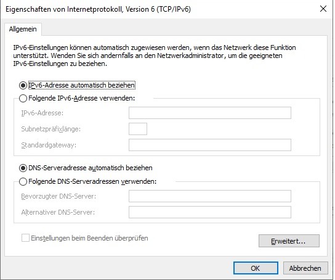Choose "Folgende IPv6-Adresse verwenden" option
The width and height of the screenshot is (335, 280).
[23, 98]
